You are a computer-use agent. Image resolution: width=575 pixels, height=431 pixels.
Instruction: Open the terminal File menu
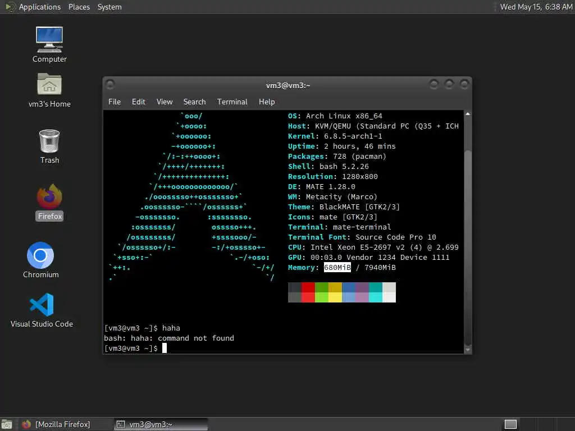point(115,102)
